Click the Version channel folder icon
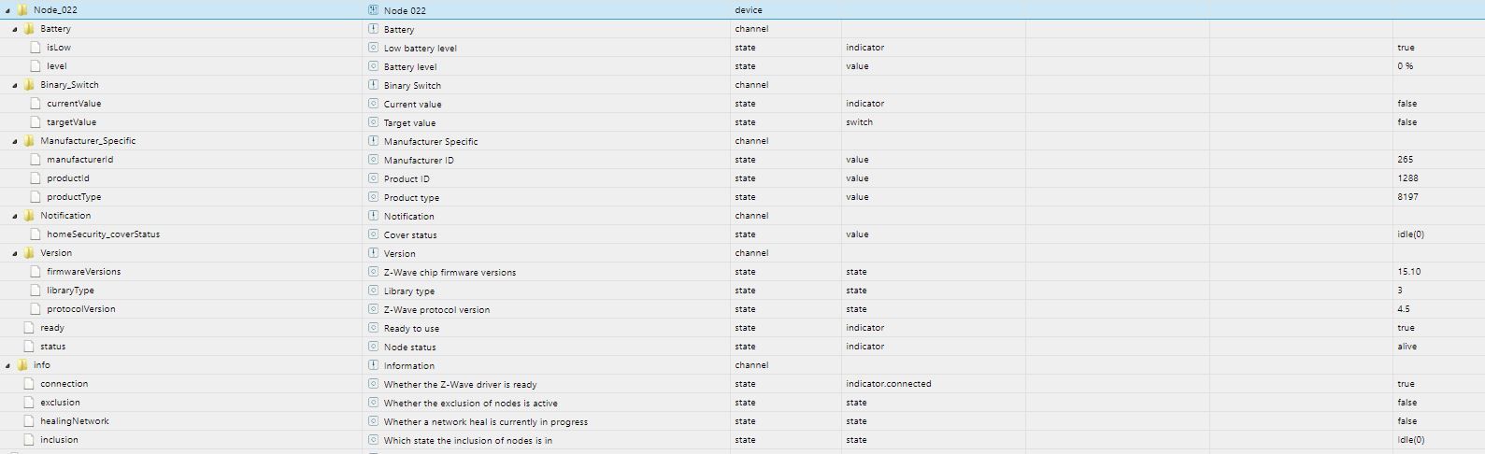1485x454 pixels. tap(29, 253)
